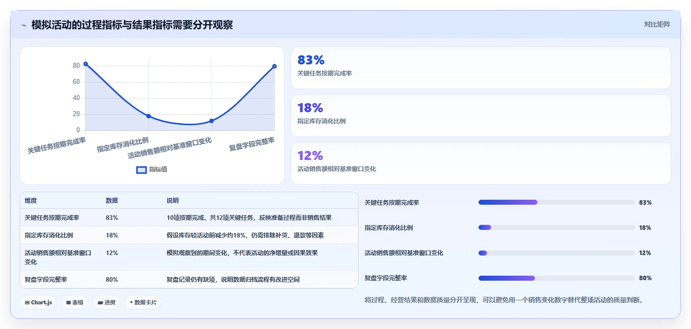Click description starting 模拟观察到的期间变化
Image resolution: width=691 pixels, height=329 pixels.
[242, 253]
